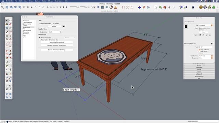The height and width of the screenshot is (123, 219).
Task: Select the Push/Pull tool
Action: [x=10, y=51]
